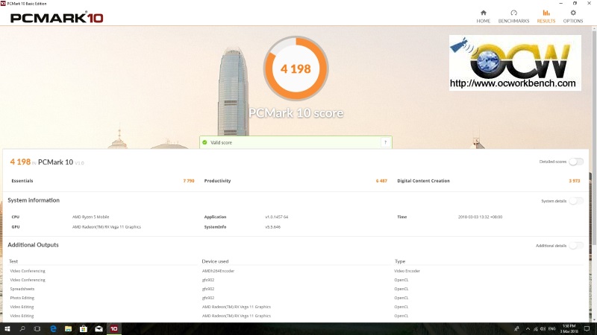Click ENG language indicator

pos(552,329)
